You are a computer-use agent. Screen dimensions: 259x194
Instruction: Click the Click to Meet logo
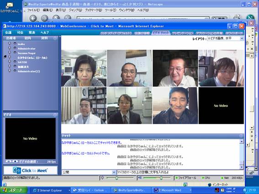pos(31,170)
